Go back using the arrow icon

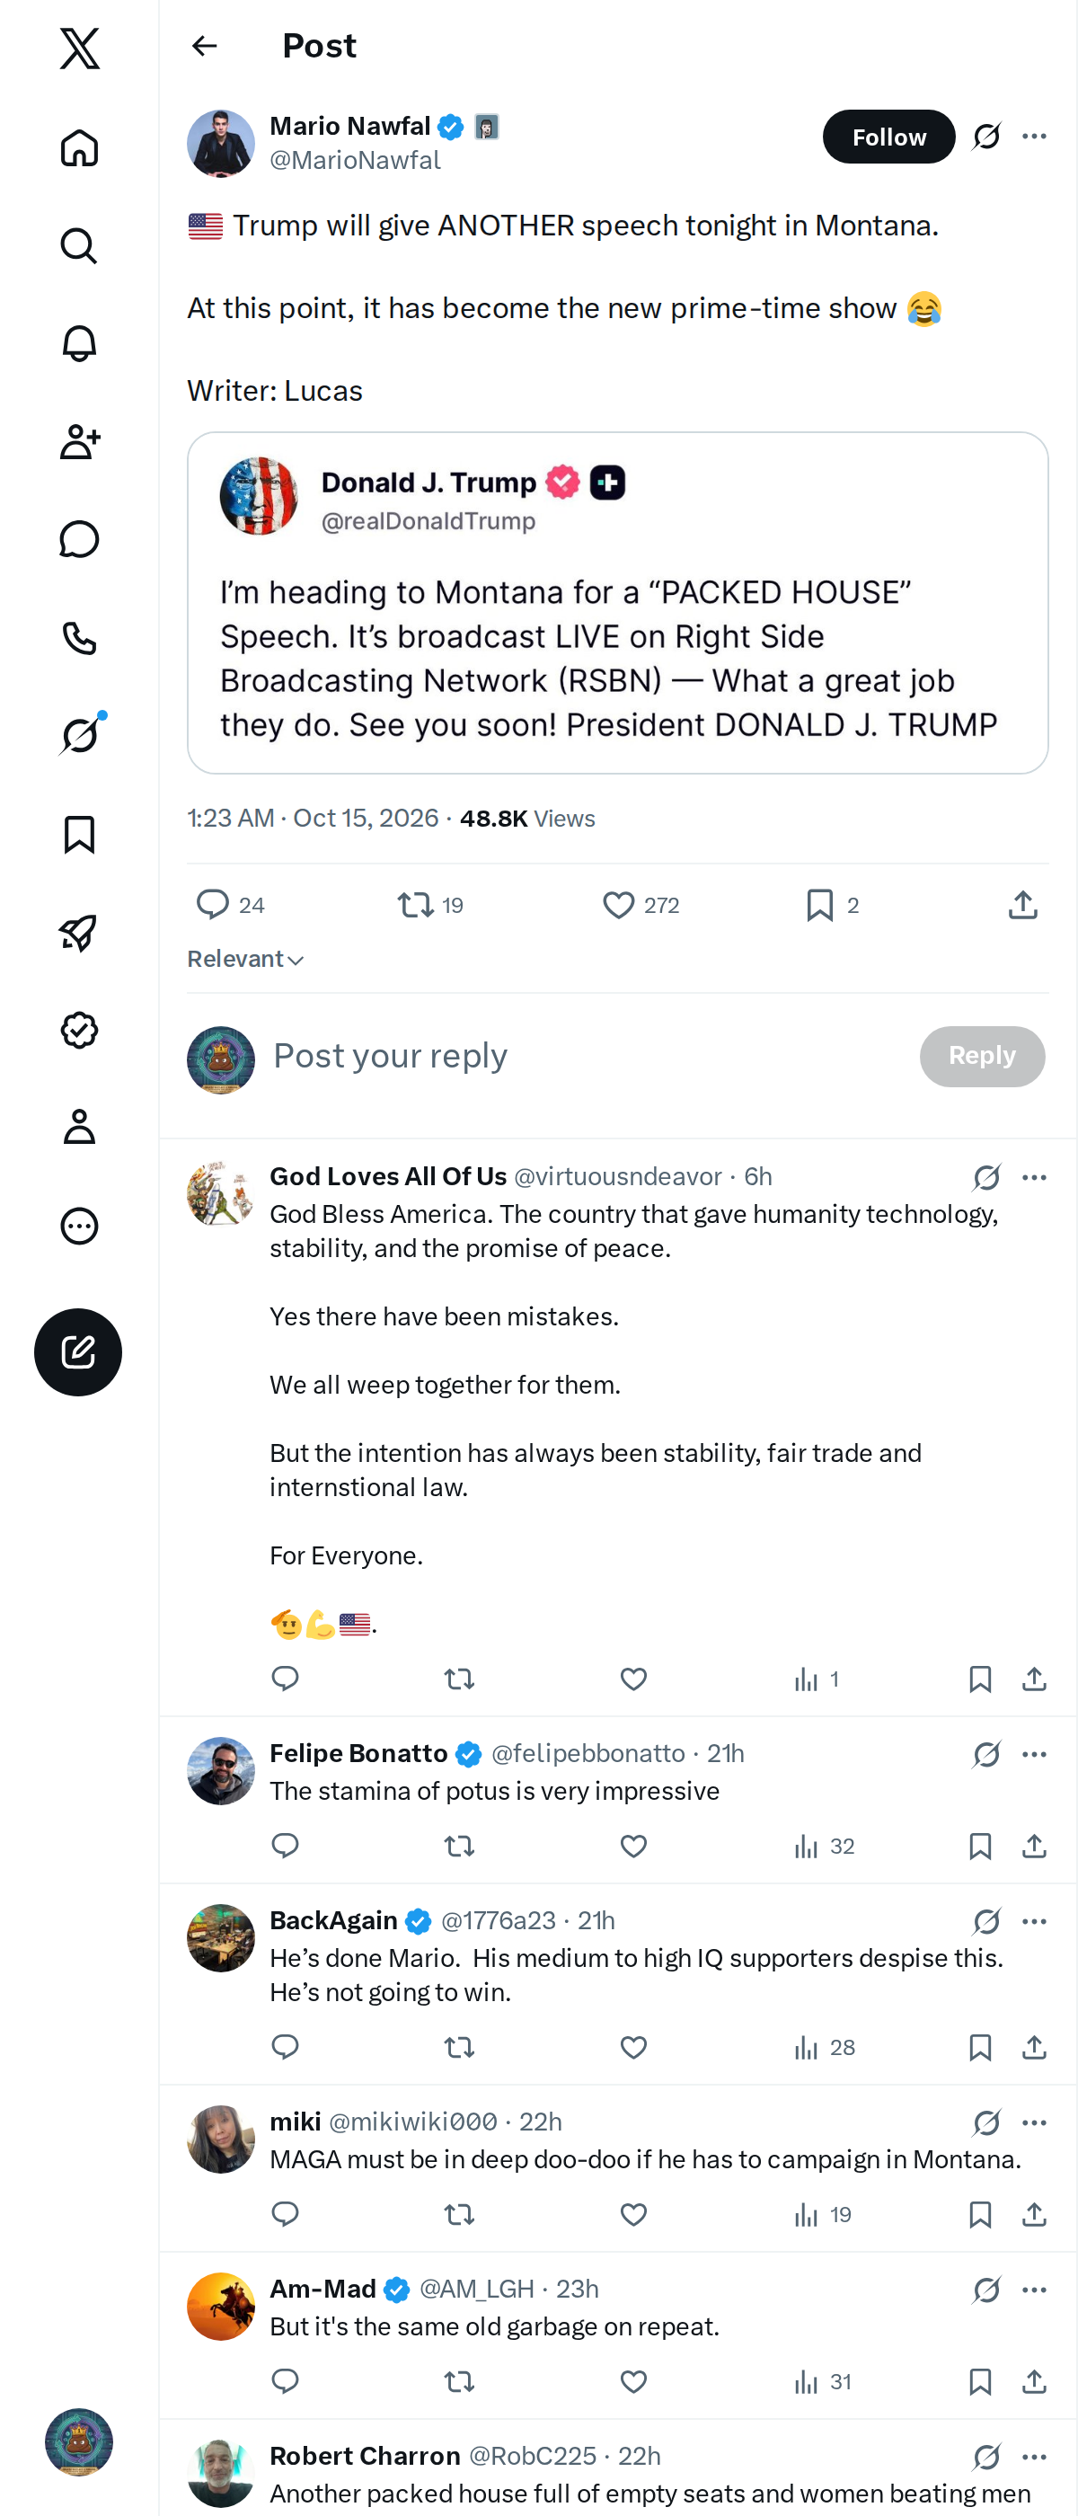pos(204,46)
